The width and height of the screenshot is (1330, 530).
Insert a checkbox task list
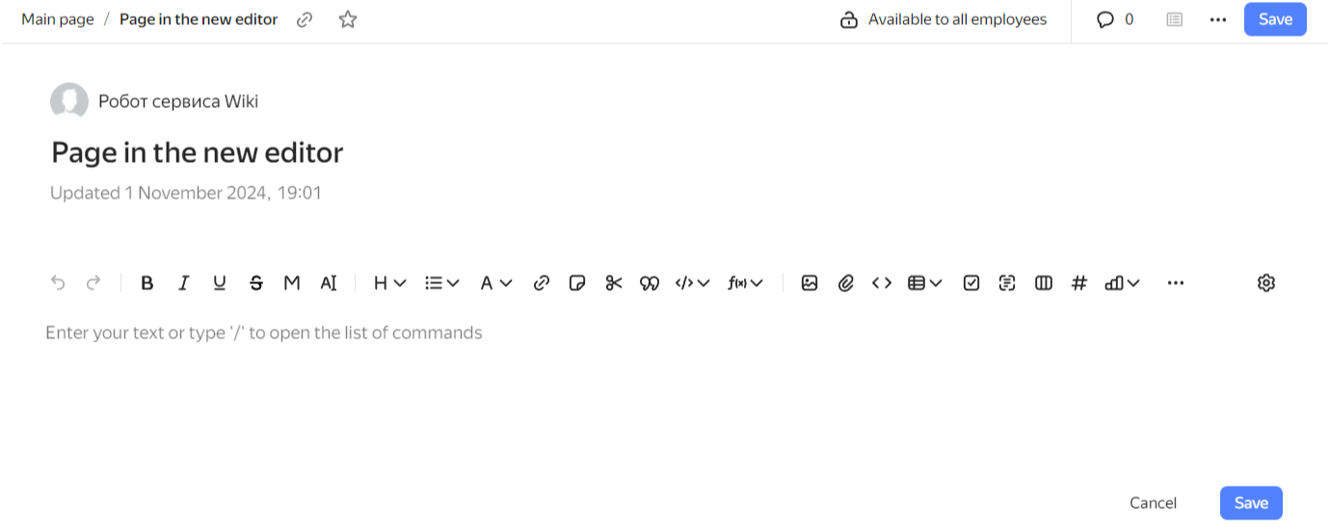click(971, 283)
